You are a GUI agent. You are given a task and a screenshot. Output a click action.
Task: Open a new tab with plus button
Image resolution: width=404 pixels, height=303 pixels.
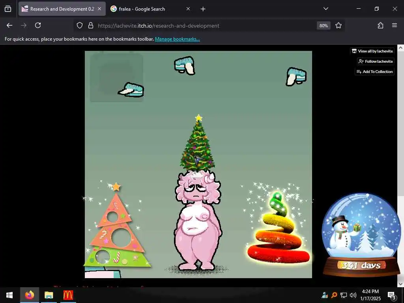[203, 9]
